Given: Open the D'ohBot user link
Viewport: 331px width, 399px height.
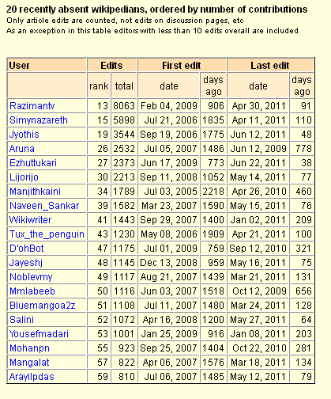Looking at the screenshot, I should pyautogui.click(x=27, y=249).
